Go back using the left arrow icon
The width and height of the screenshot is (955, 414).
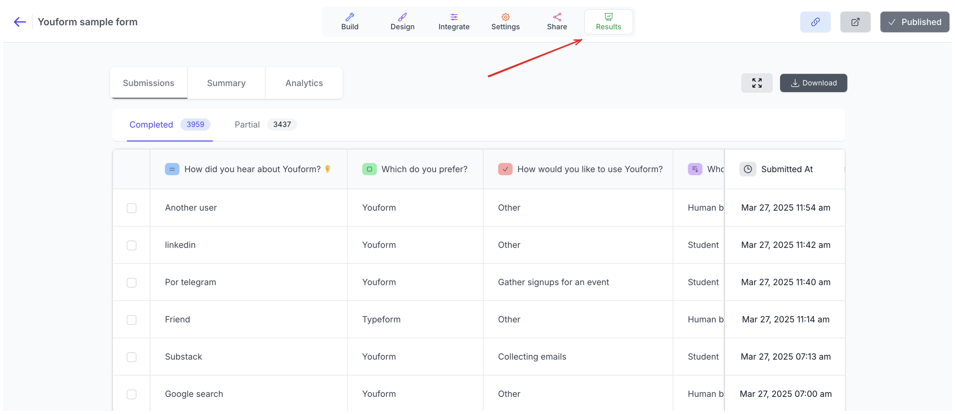(x=20, y=22)
